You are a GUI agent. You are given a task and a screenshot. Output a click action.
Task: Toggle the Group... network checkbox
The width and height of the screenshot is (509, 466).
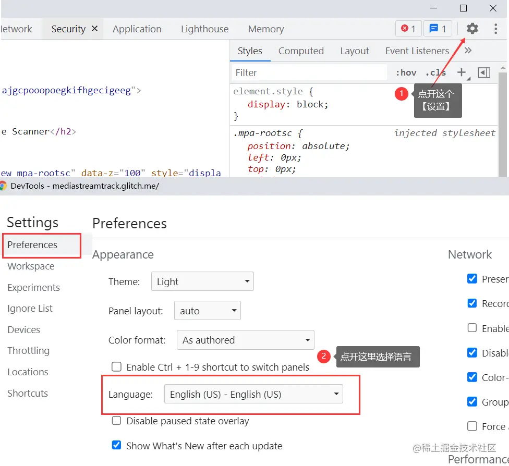[x=472, y=401]
